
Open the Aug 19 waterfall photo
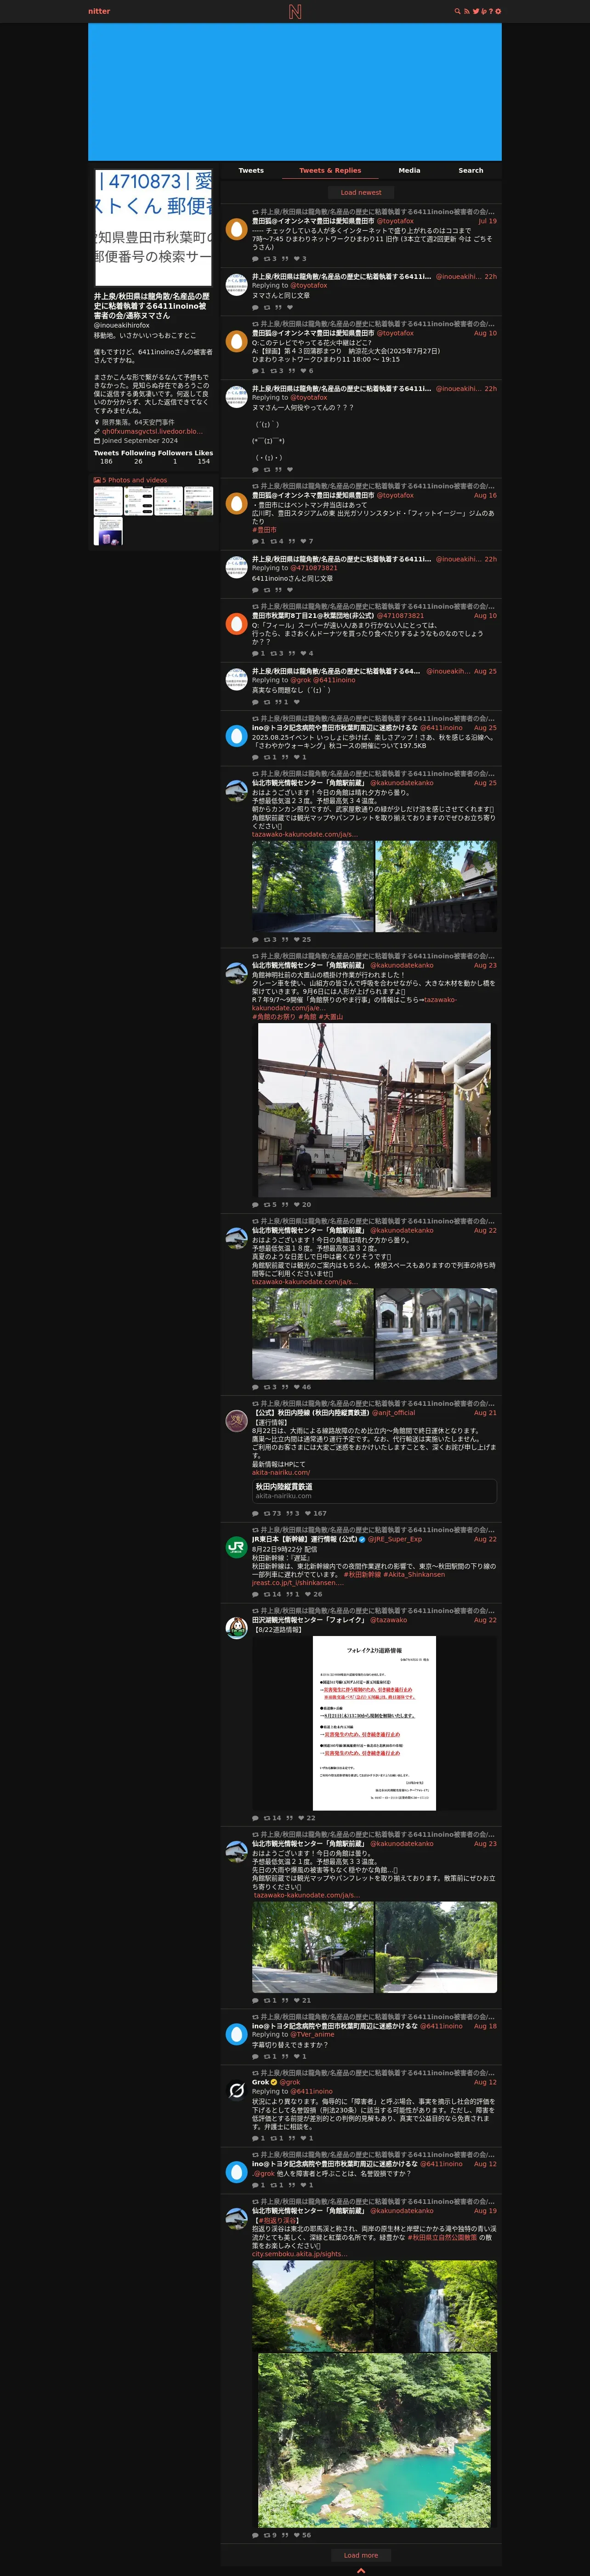tap(436, 2306)
